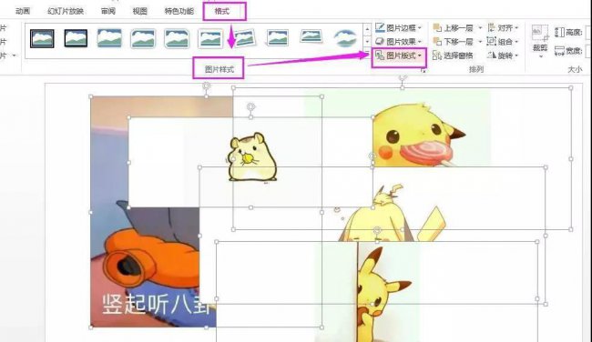
Task: Open the 幻灯片放映 ribbon tab
Action: (66, 11)
